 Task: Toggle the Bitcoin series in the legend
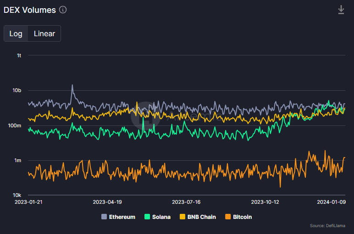(238, 217)
